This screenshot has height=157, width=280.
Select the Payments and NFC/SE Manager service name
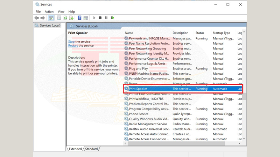[x=149, y=38]
